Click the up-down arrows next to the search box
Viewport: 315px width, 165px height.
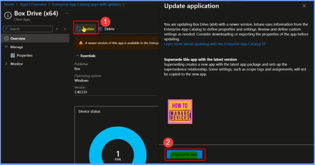pyautogui.click(x=57, y=29)
